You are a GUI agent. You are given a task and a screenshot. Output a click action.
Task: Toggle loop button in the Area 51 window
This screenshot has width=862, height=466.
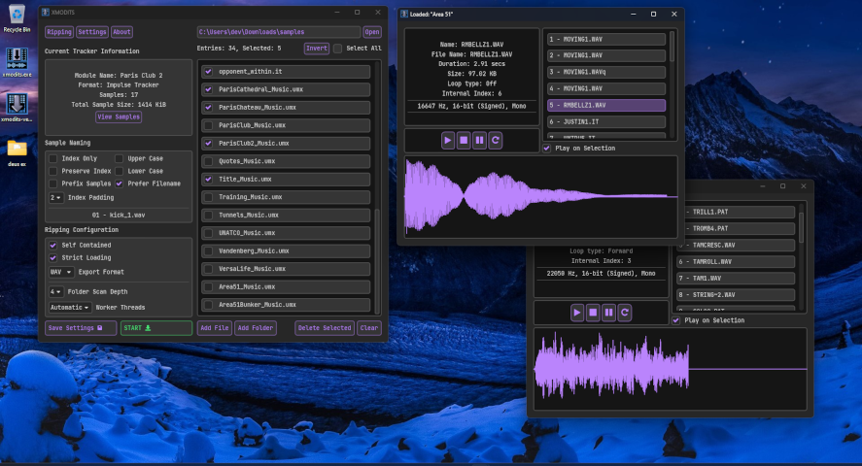pos(496,140)
